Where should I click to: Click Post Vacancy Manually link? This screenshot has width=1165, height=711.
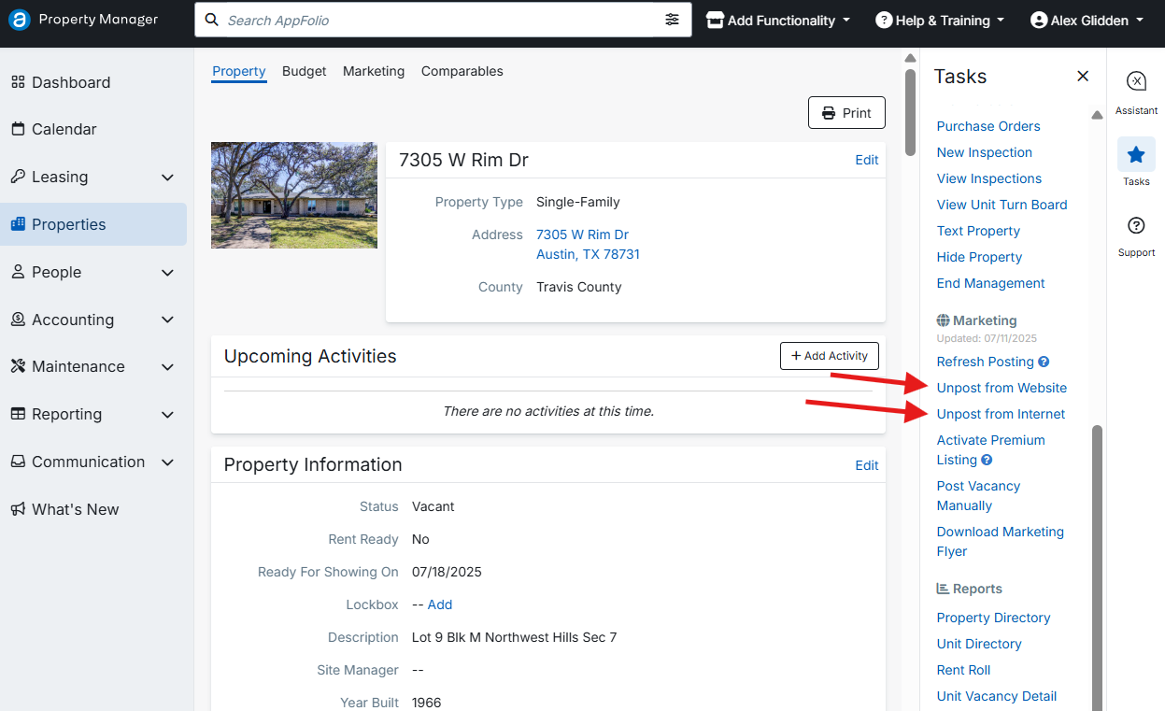[979, 495]
